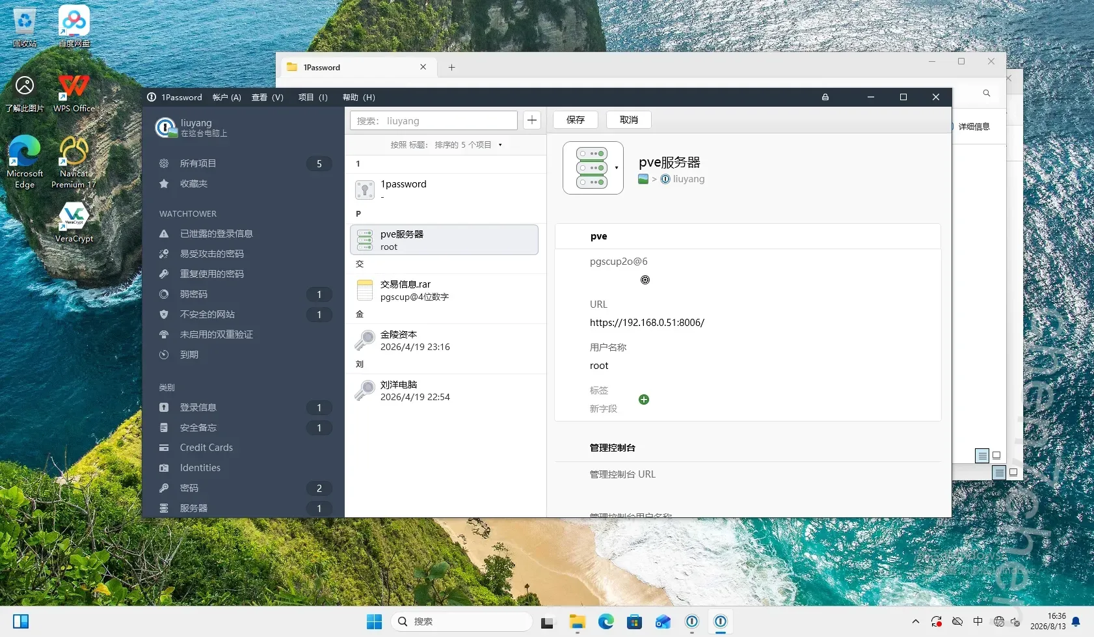Screen dimensions: 1094x637
Task: Cancel editing with the 取消 button
Action: (x=629, y=120)
